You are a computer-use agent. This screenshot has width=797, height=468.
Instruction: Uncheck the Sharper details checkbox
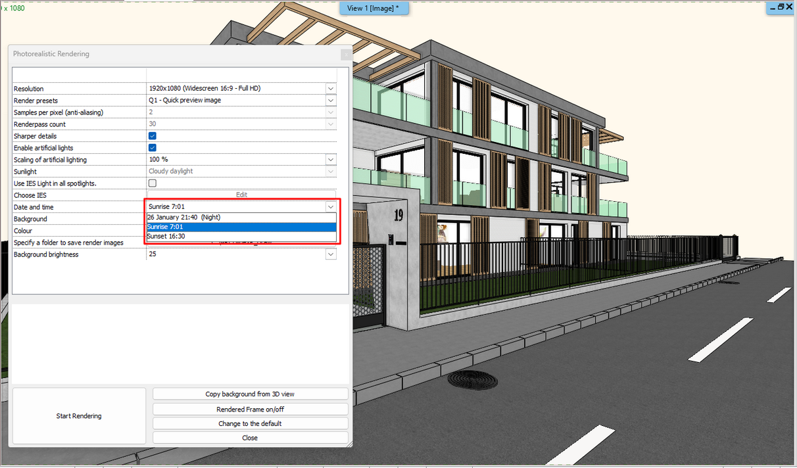(153, 136)
